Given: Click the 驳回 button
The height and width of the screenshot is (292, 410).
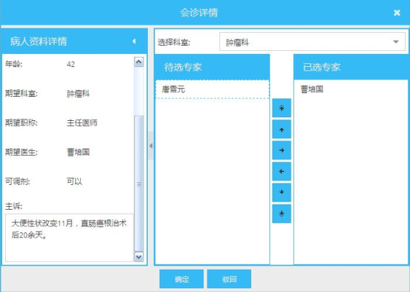Looking at the screenshot, I should click(x=229, y=279).
